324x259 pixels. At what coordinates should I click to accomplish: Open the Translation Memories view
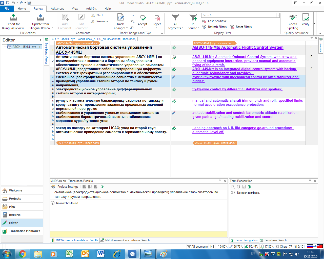[x=22, y=231]
